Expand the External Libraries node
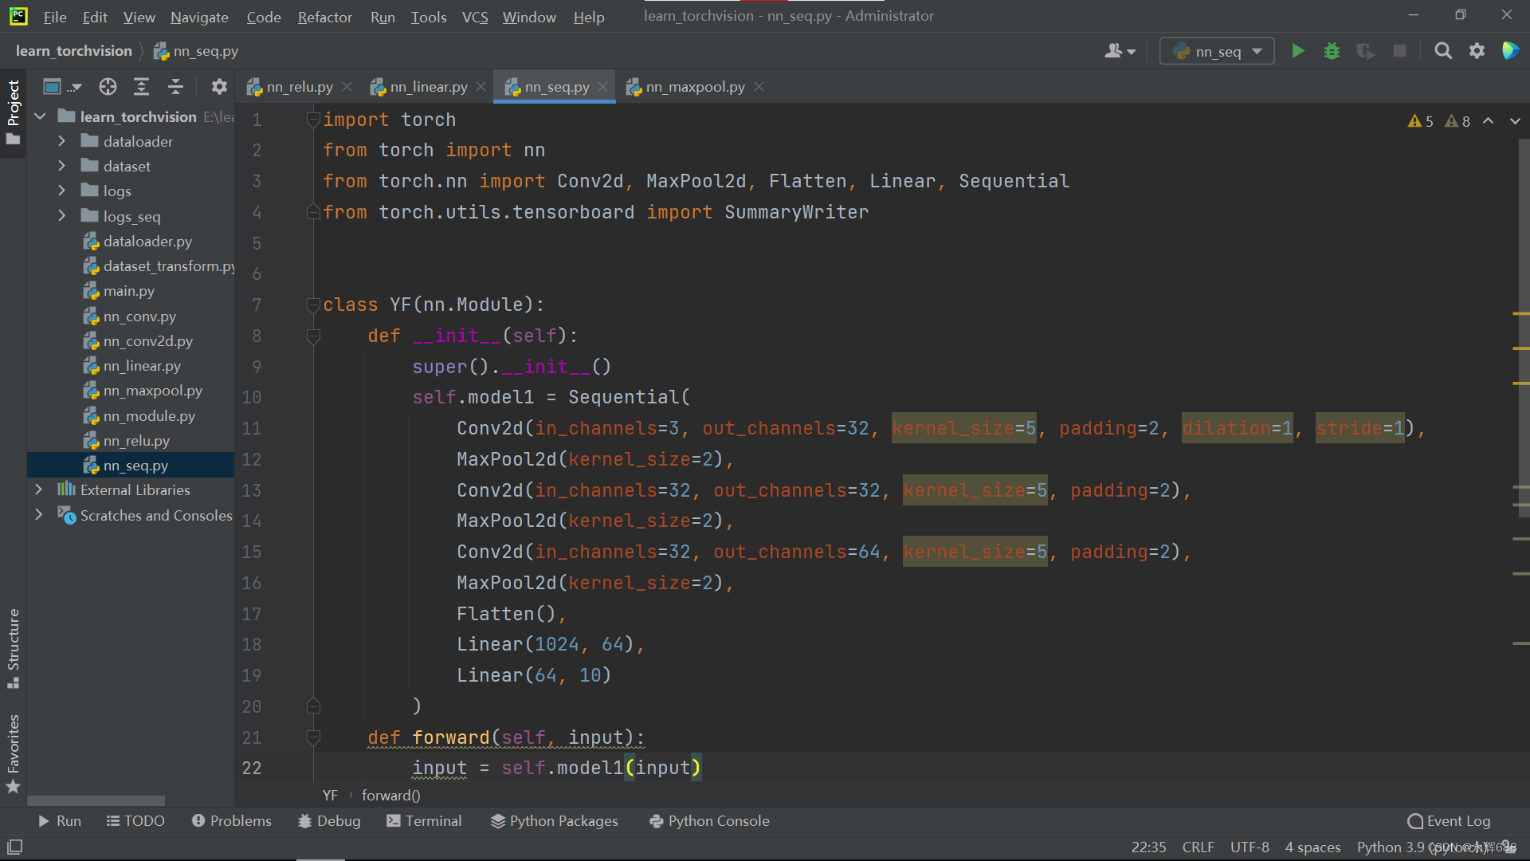1530x861 pixels. [x=38, y=489]
